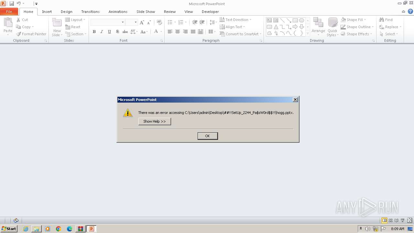
Task: Click the Show Help >> button
Action: [155, 121]
